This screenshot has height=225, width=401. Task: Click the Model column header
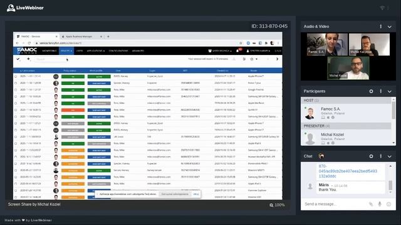point(254,71)
